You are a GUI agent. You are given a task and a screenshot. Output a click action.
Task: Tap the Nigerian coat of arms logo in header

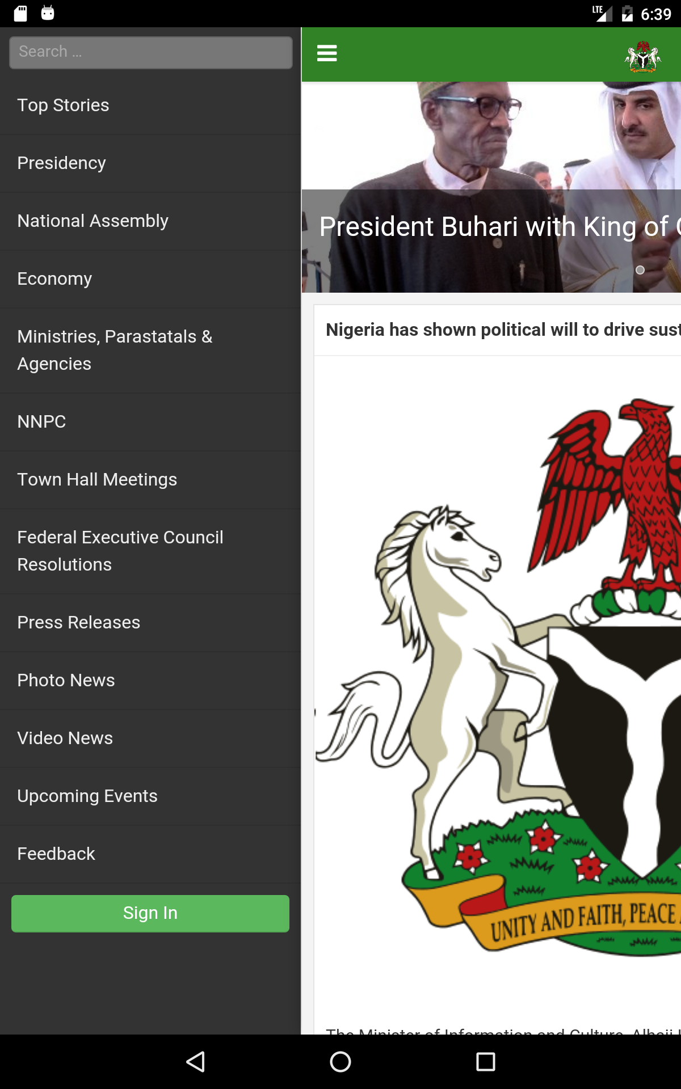point(643,56)
